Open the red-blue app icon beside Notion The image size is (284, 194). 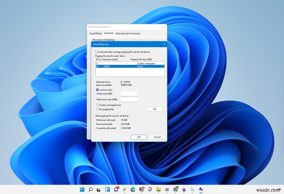click(150, 189)
